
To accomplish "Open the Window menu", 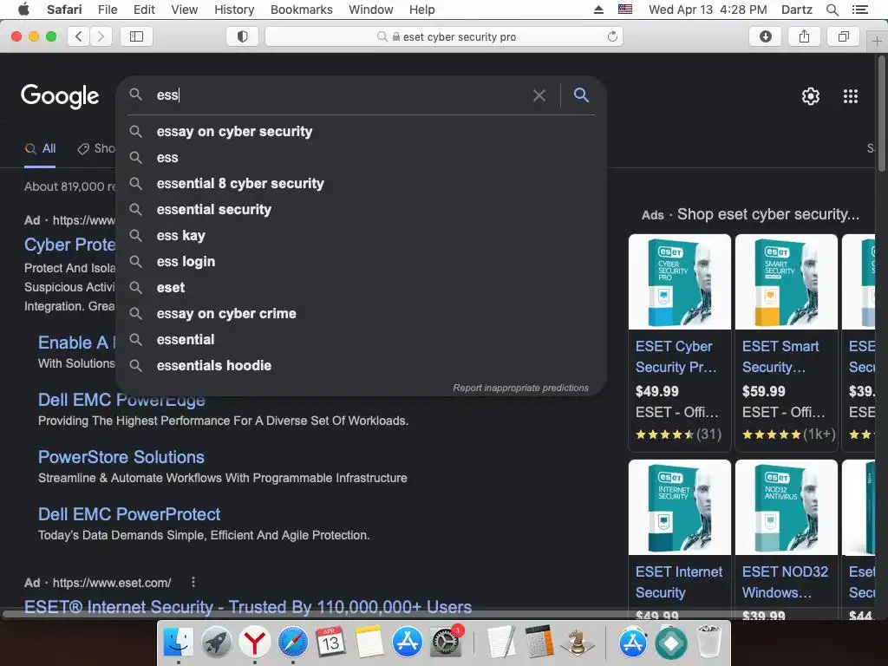I will pos(370,10).
